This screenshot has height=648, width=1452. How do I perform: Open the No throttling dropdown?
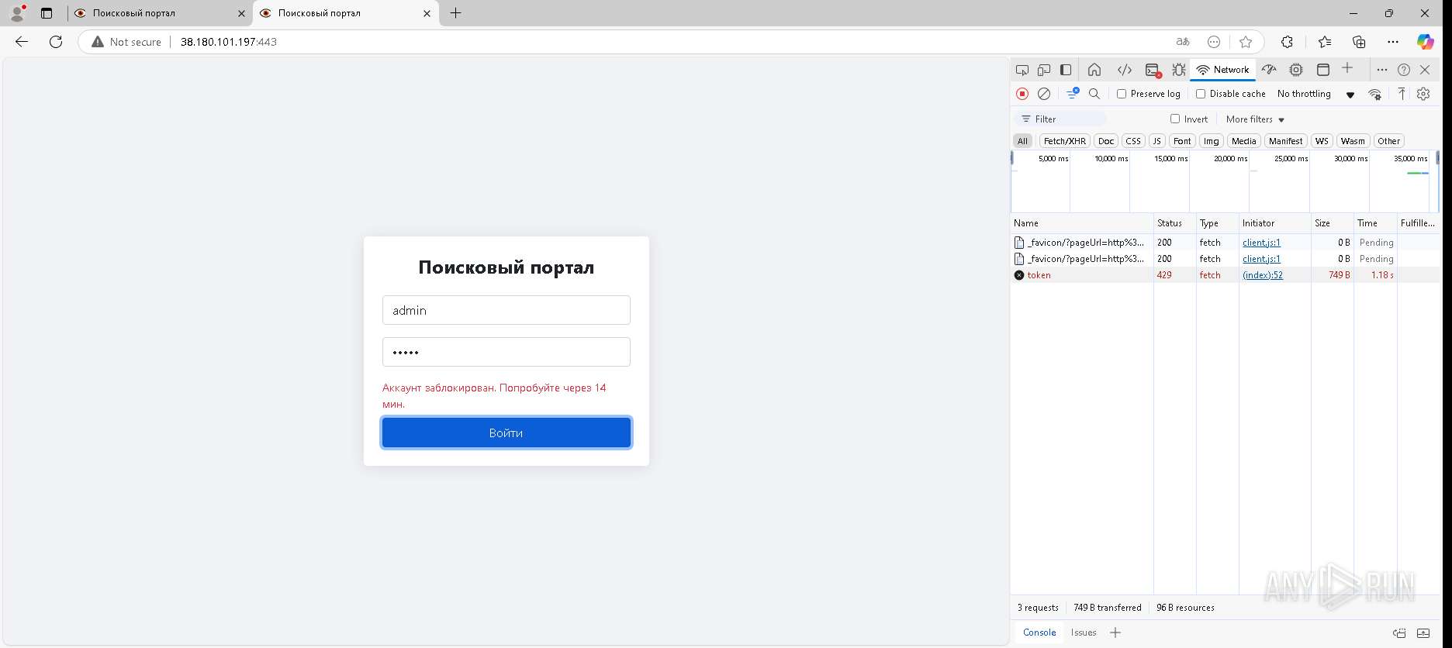pyautogui.click(x=1315, y=94)
